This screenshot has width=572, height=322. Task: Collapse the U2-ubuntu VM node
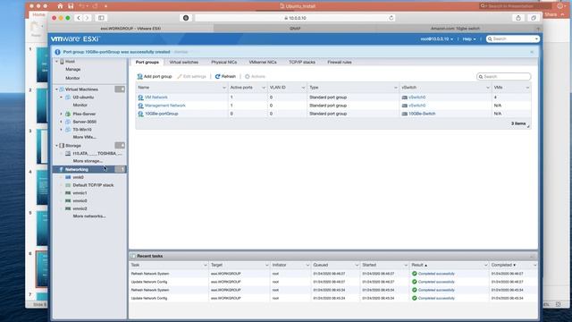[62, 97]
